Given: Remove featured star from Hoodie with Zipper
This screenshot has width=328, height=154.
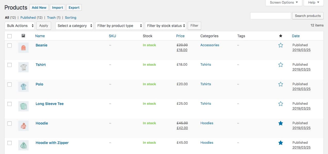Looking at the screenshot, I should coord(281,143).
